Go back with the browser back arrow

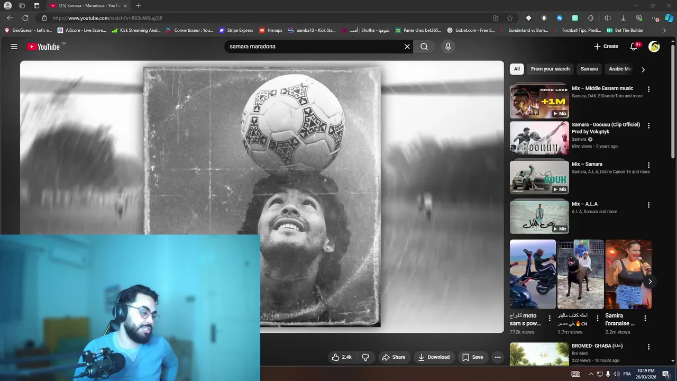(x=10, y=18)
